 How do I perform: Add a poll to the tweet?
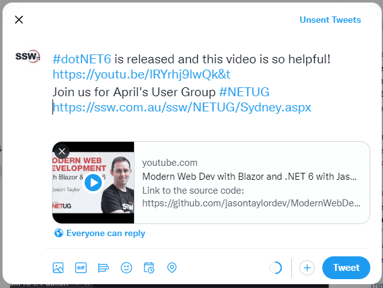(104, 268)
